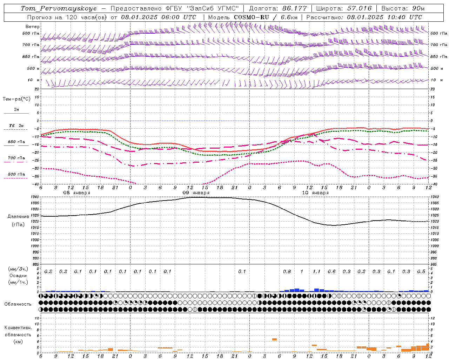
Task: Click the station name Tom_Pervomayskoye in the header
Action: 59,8
